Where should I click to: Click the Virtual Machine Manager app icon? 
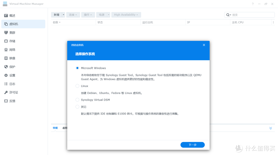(x=5, y=4)
